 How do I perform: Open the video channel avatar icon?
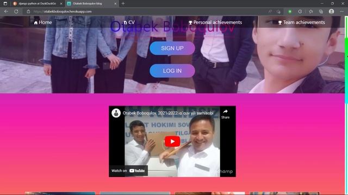click(116, 113)
